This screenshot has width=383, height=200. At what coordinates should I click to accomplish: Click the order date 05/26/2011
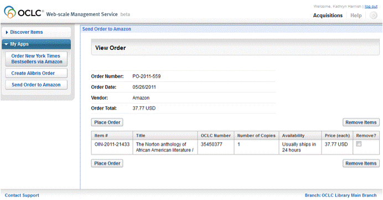[x=144, y=87]
